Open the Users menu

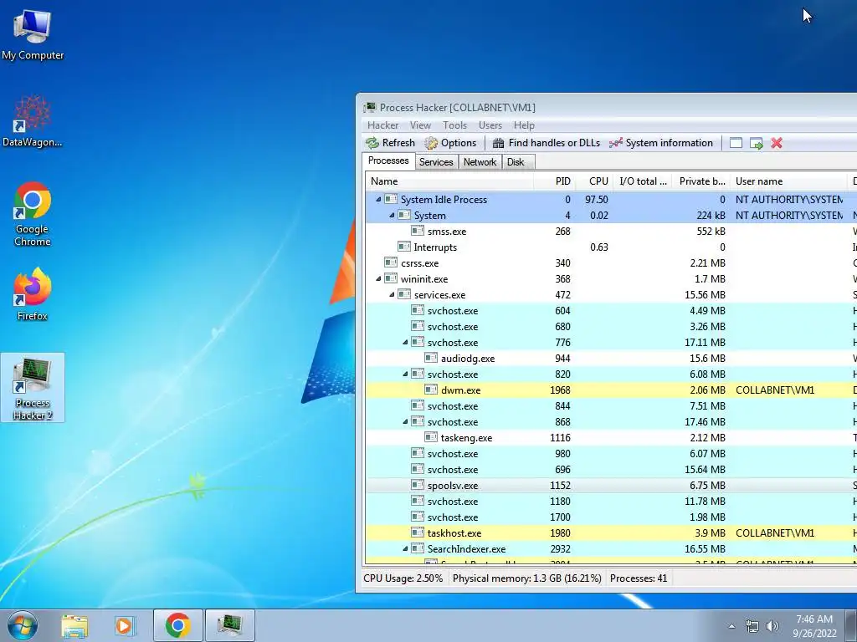tap(490, 125)
